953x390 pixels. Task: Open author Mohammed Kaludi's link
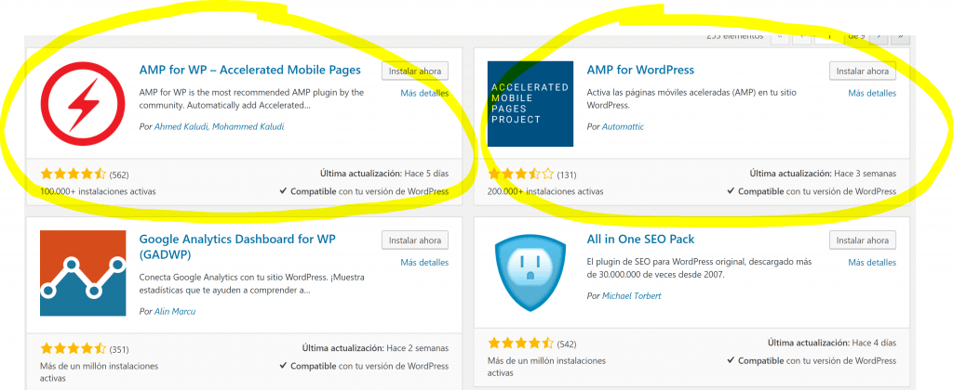pyautogui.click(x=248, y=127)
